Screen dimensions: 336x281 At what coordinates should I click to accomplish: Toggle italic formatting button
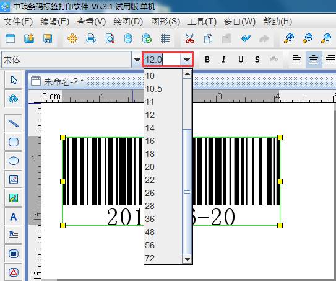pos(223,60)
